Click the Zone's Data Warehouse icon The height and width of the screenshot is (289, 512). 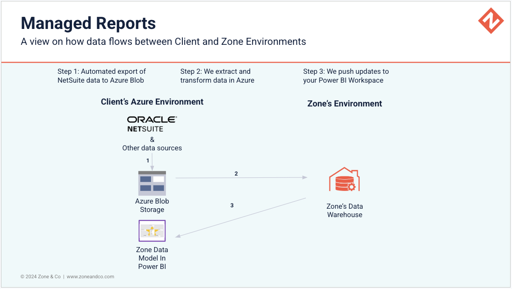345,180
